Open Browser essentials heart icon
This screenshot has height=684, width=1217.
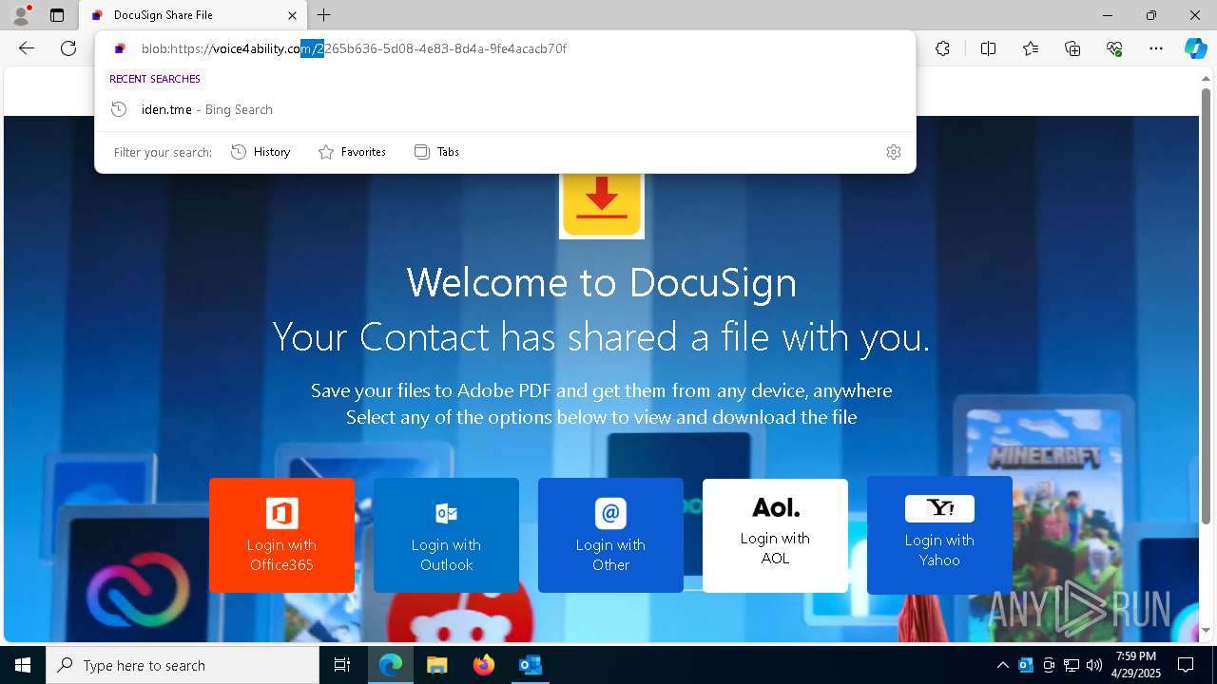click(x=1114, y=48)
